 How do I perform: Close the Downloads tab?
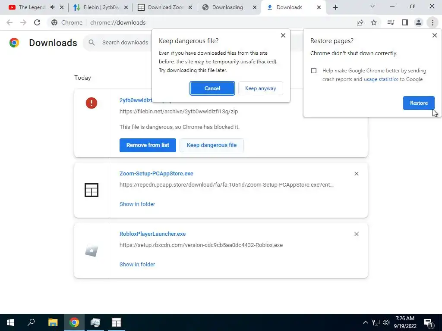click(319, 7)
